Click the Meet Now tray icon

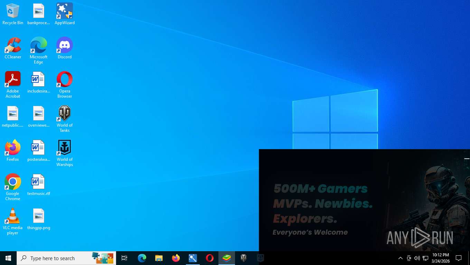pyautogui.click(x=409, y=258)
